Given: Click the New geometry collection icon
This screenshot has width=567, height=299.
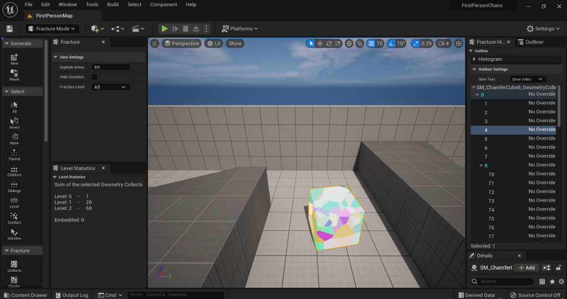Looking at the screenshot, I should [x=14, y=58].
